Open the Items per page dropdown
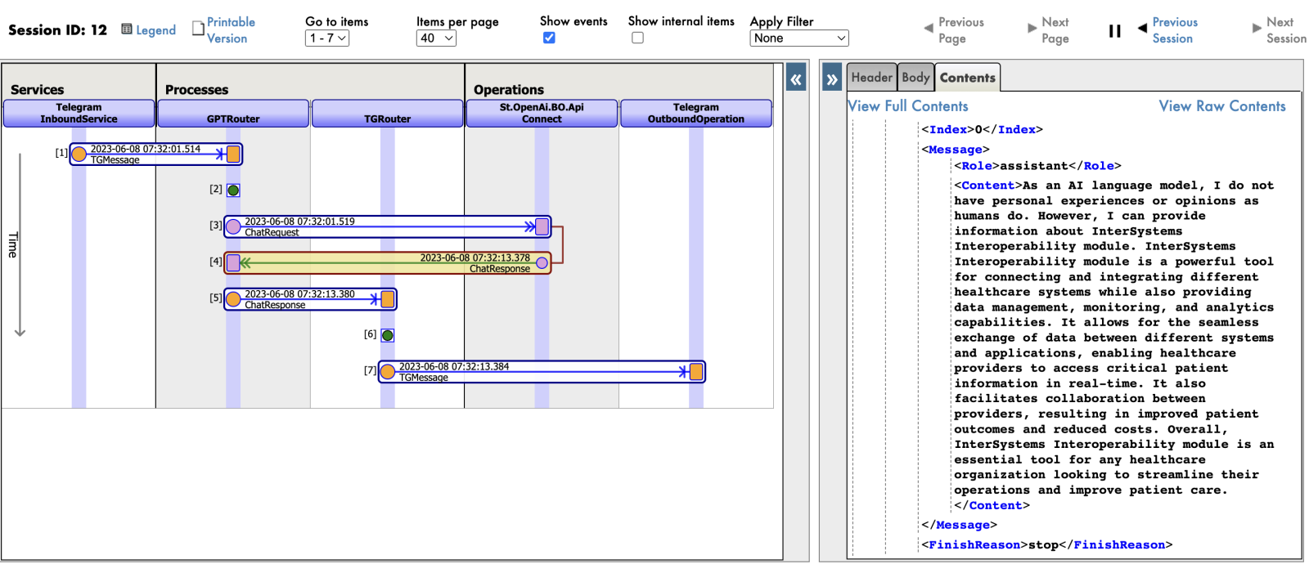Image resolution: width=1309 pixels, height=564 pixels. coord(436,38)
